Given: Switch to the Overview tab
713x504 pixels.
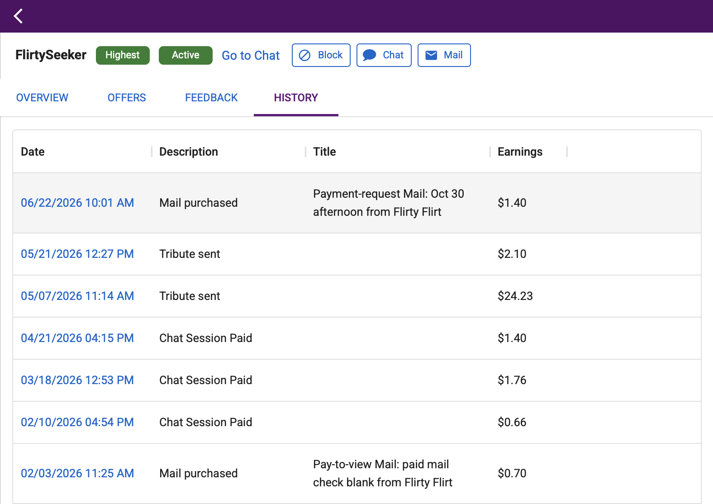Looking at the screenshot, I should coord(42,98).
